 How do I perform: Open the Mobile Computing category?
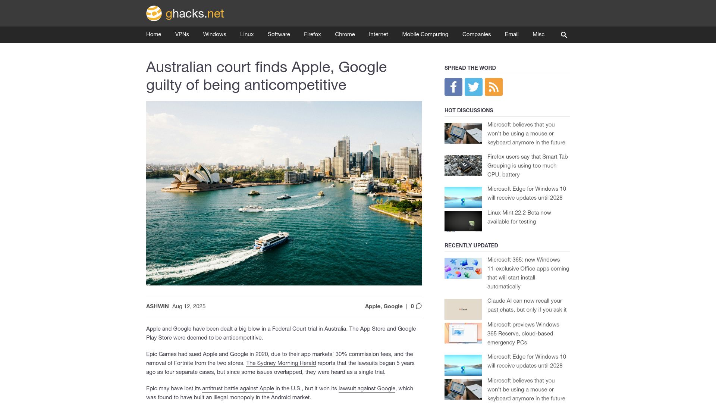[425, 34]
